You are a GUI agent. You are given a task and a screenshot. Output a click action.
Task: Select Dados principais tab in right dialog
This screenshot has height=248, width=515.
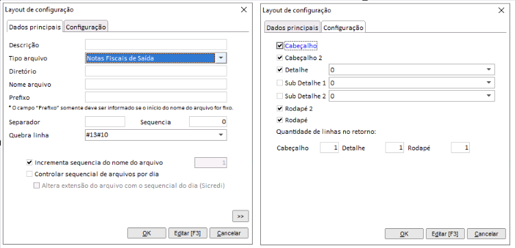(x=292, y=28)
